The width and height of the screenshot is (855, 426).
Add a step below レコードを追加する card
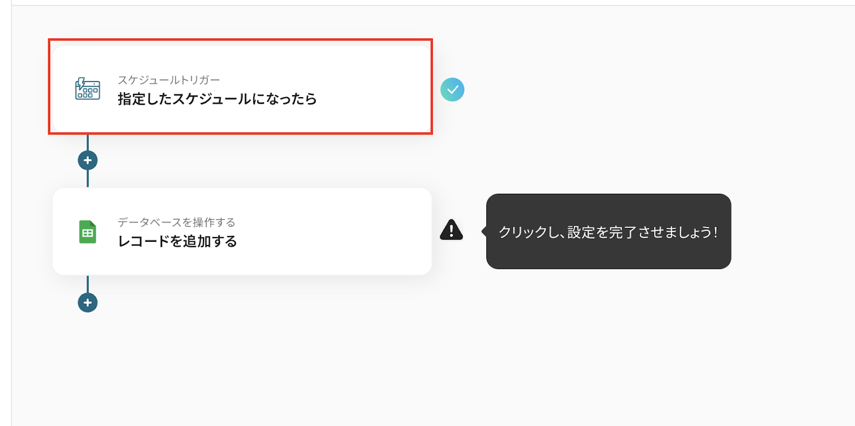pos(88,303)
